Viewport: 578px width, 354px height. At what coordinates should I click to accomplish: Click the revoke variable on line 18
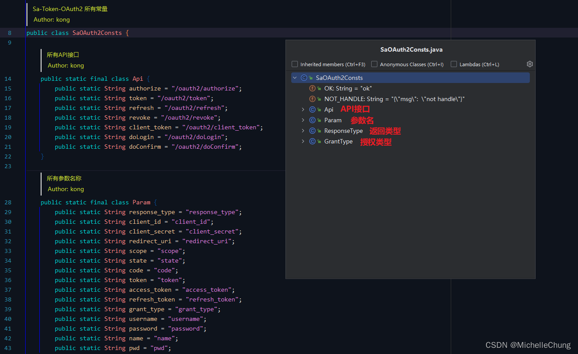140,117
